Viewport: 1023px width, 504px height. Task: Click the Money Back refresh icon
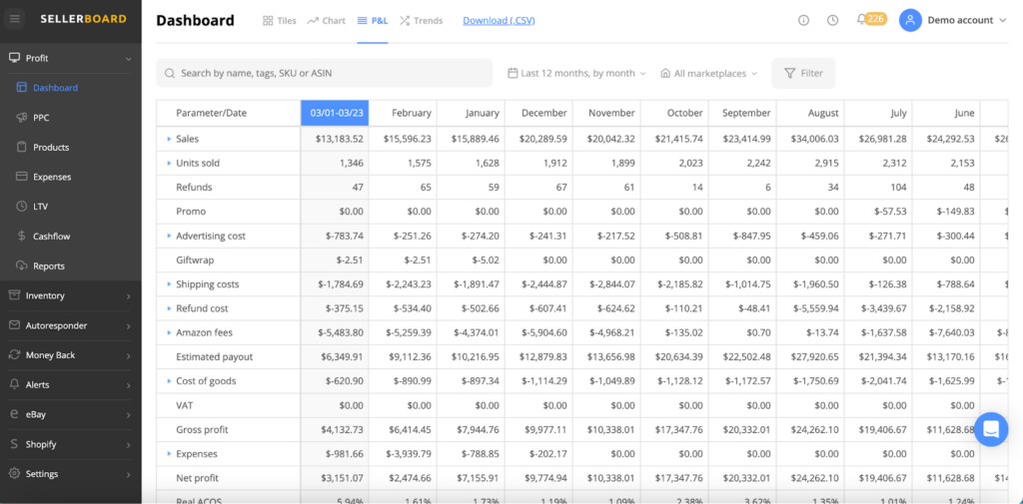pos(14,354)
